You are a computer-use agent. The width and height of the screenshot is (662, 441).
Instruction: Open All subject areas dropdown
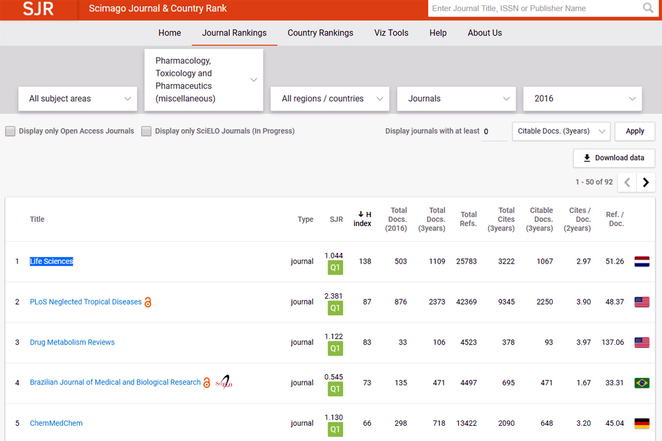click(77, 99)
